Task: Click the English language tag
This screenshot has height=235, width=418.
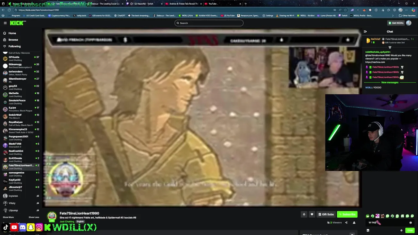Action: pos(80,222)
